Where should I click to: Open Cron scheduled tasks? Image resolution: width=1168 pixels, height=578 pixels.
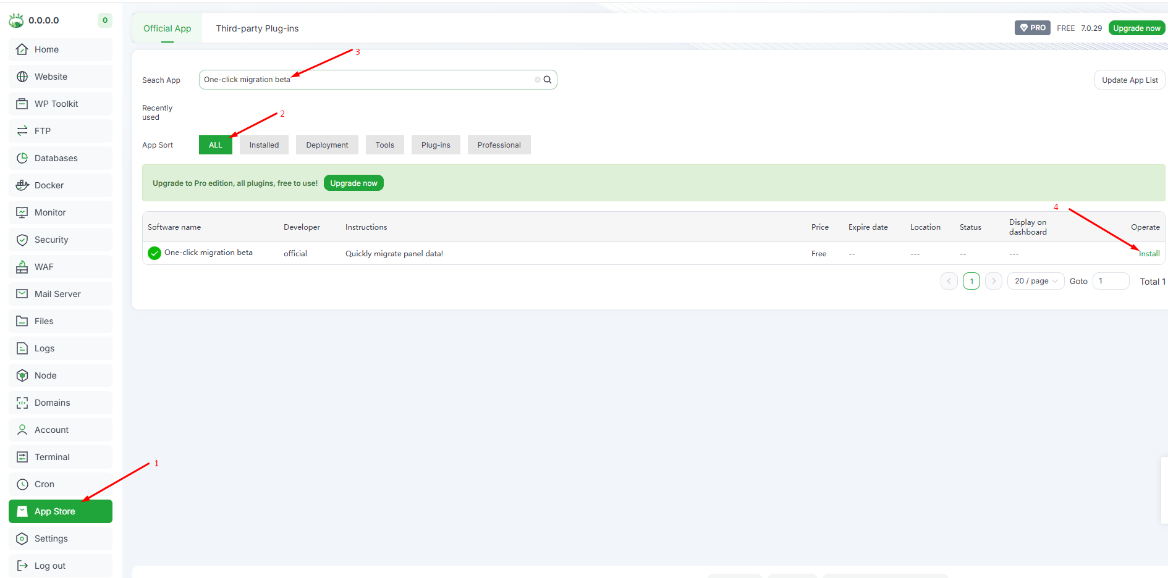44,484
